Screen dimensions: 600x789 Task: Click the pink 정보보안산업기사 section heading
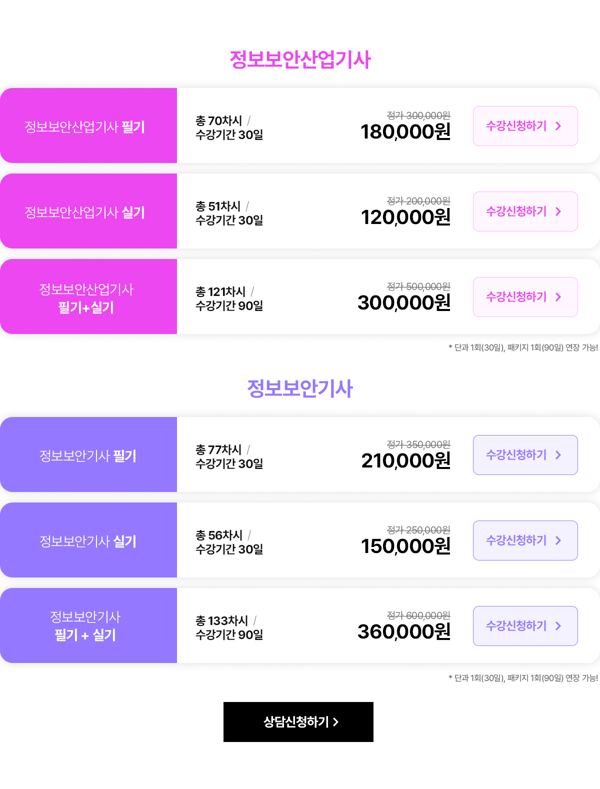coord(300,59)
